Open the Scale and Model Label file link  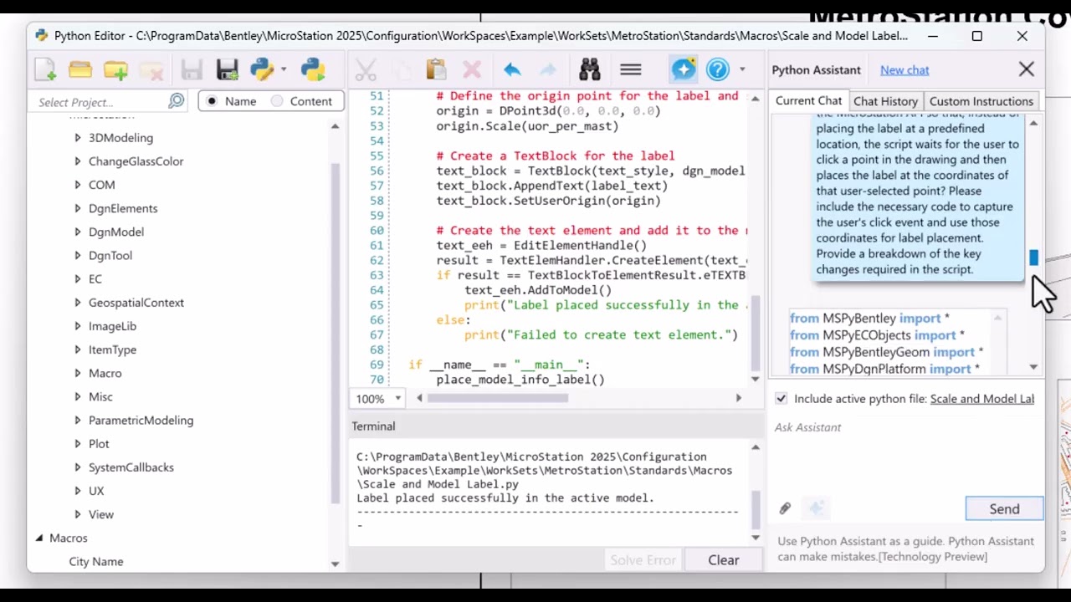coord(982,399)
